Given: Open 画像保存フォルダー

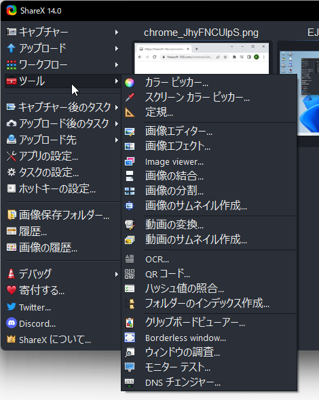Looking at the screenshot, I should [x=62, y=215].
